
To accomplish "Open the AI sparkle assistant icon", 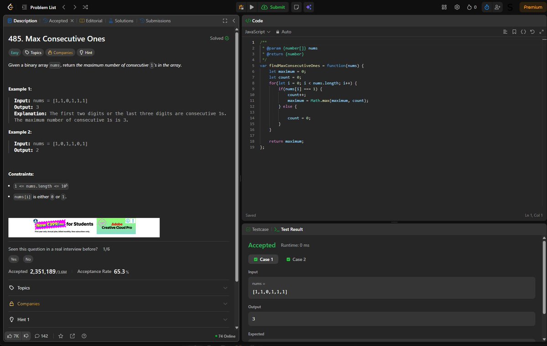I will pos(309,7).
